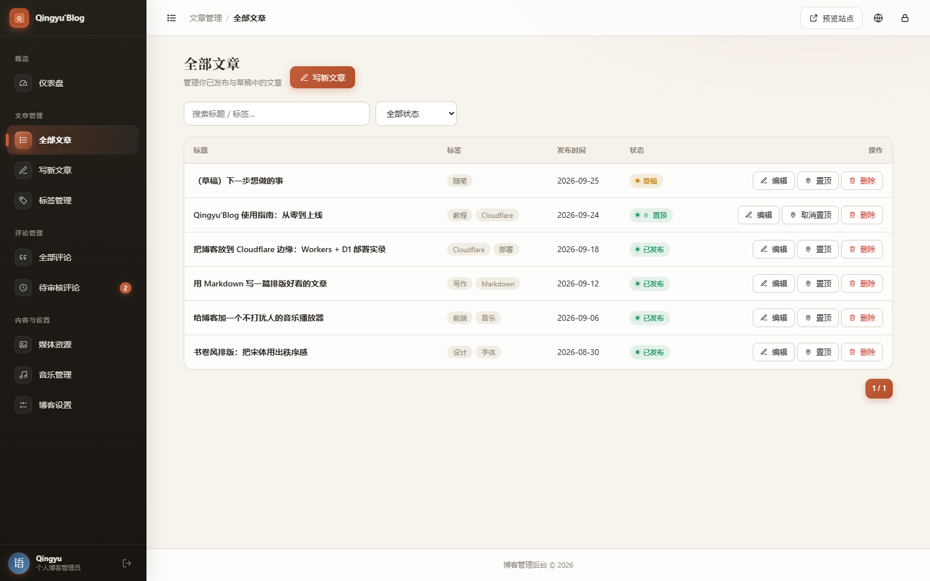This screenshot has width=930, height=581.
Task: Click 取消置顶 for Qingyu'Blog 使用指南
Action: (810, 215)
